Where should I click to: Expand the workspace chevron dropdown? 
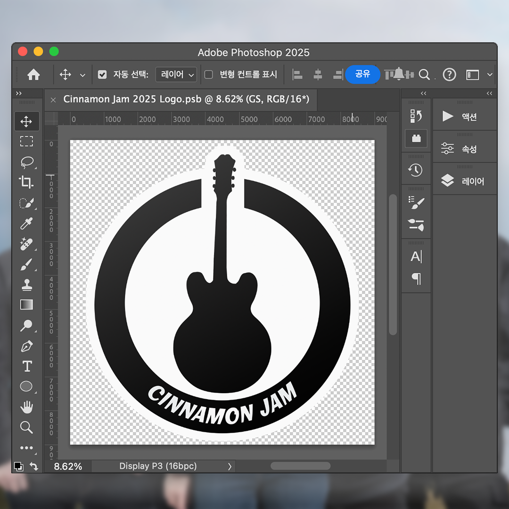pyautogui.click(x=490, y=74)
